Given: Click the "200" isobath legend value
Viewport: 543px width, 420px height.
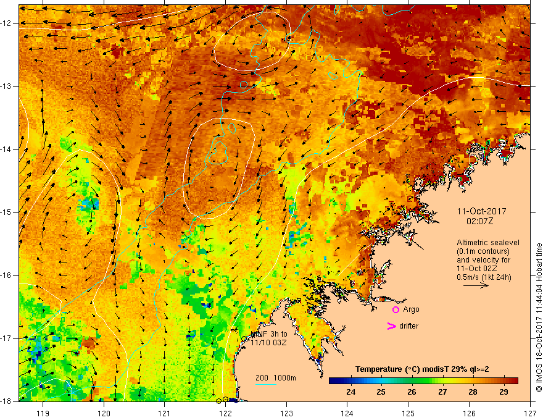Looking at the screenshot, I should [x=262, y=378].
